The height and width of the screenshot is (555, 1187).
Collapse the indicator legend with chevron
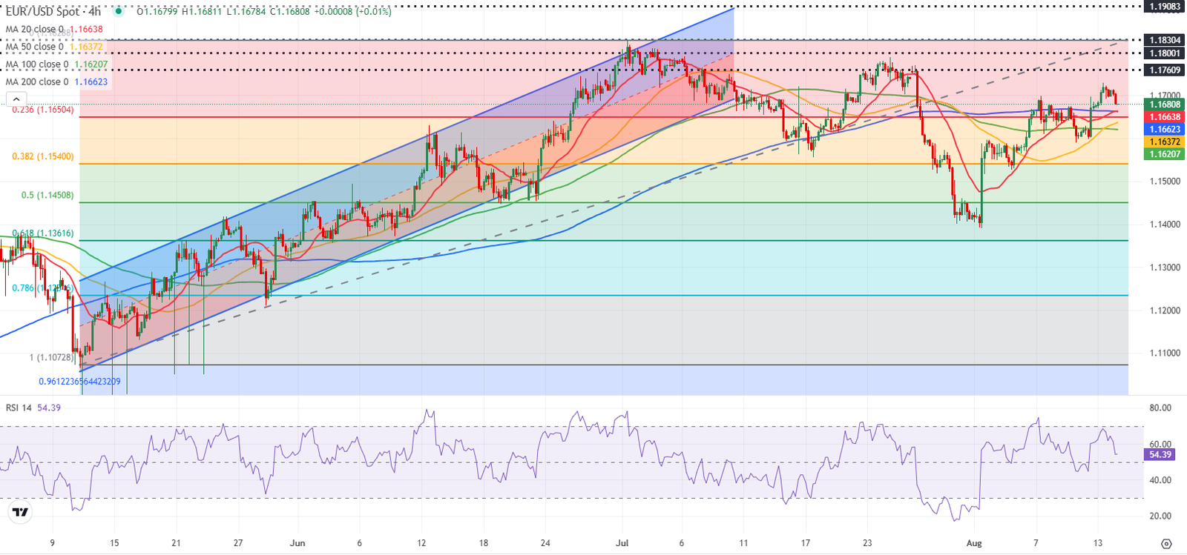click(x=16, y=99)
